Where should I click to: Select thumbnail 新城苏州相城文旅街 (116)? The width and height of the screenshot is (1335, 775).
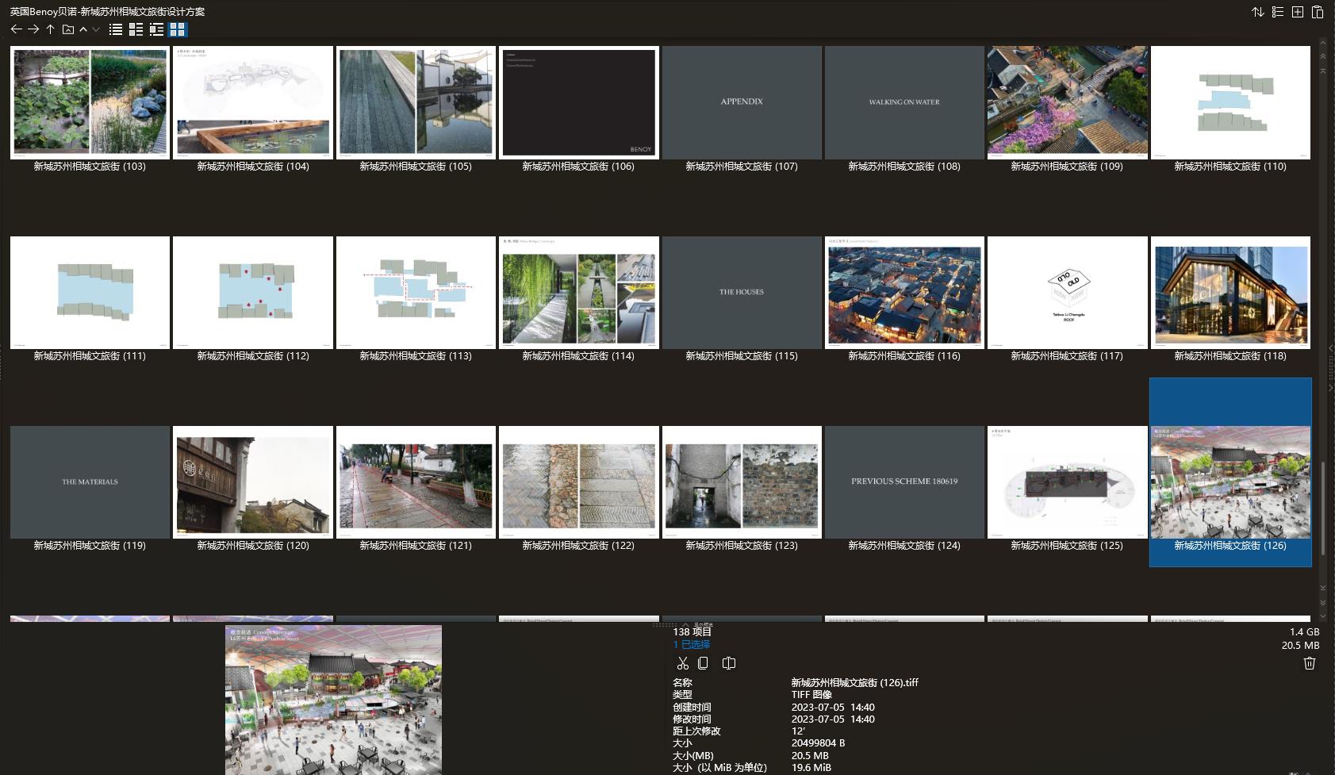[904, 294]
